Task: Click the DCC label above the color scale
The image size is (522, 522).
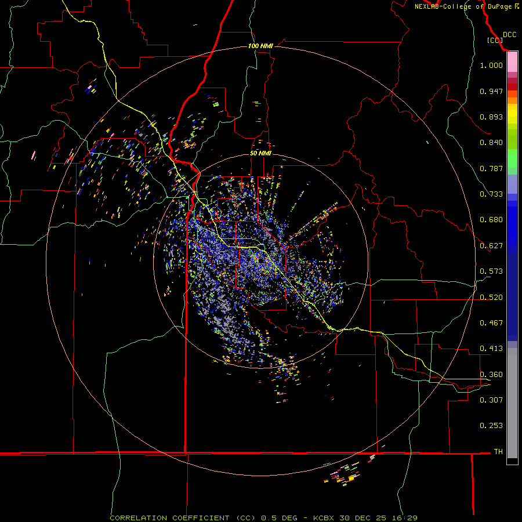Action: pos(509,35)
